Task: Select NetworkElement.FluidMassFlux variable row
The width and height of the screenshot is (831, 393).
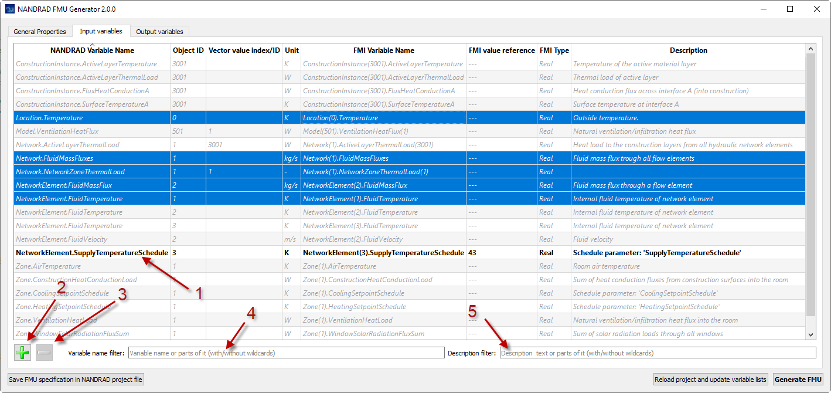Action: [x=410, y=185]
